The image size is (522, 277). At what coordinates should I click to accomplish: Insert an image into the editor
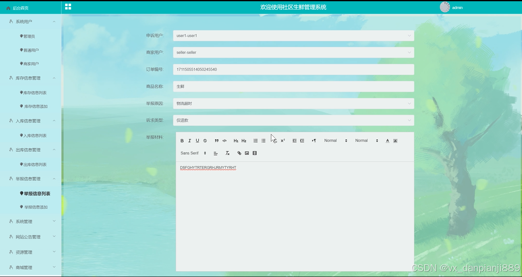tap(247, 153)
